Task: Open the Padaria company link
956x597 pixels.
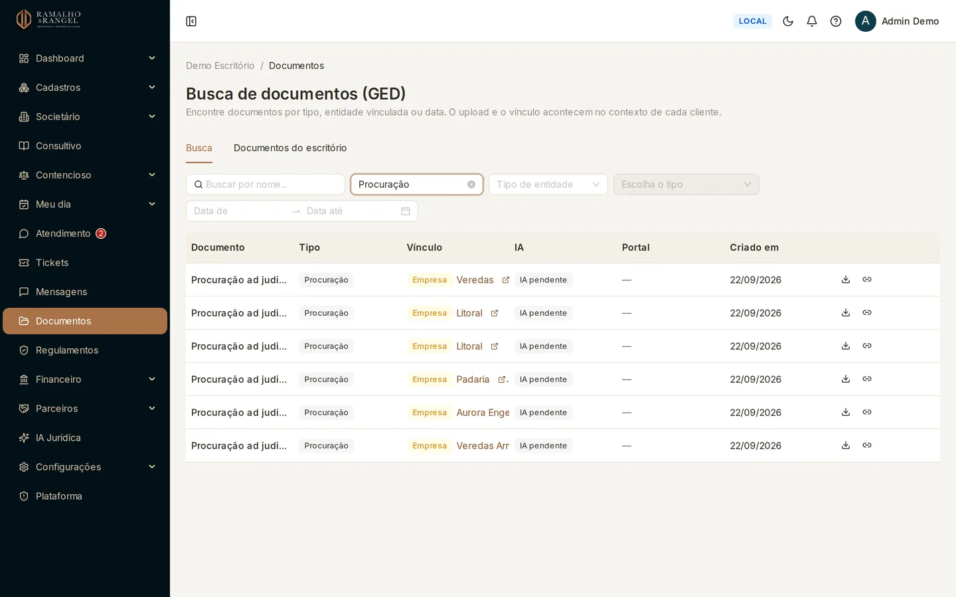Action: pos(473,379)
